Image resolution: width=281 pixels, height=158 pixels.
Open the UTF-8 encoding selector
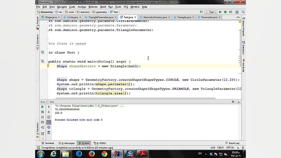click(x=230, y=147)
